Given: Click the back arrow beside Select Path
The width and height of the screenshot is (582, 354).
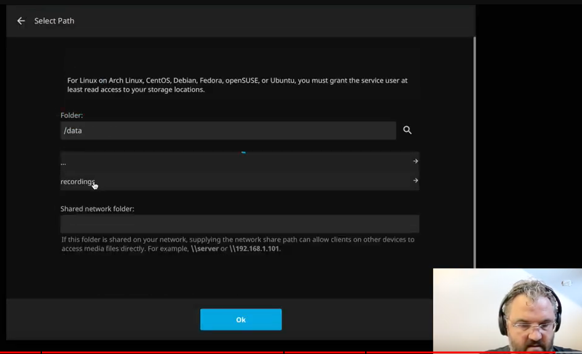Looking at the screenshot, I should tap(21, 21).
